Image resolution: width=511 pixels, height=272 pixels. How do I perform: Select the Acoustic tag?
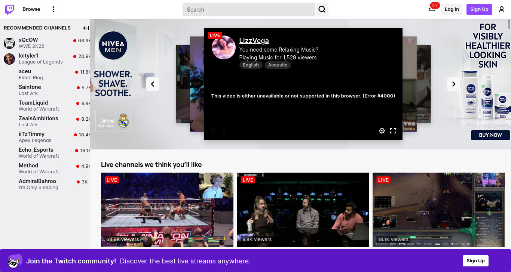pos(278,65)
